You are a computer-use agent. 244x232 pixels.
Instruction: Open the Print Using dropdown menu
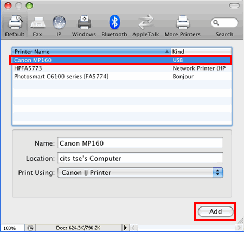point(140,173)
